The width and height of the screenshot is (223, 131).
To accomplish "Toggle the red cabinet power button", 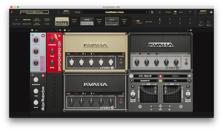I will [x=160, y=76].
